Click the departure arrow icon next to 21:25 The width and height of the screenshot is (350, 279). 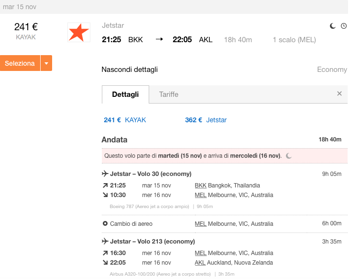105,186
